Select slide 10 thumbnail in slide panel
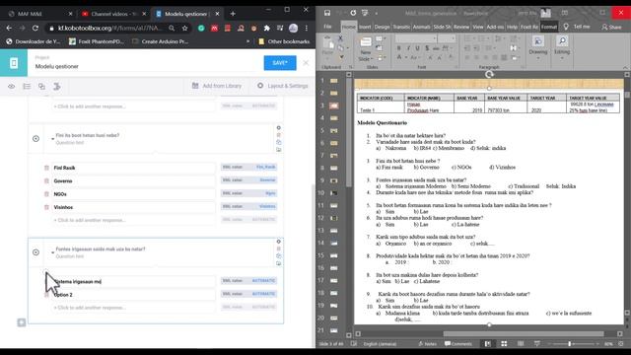The image size is (631, 355). point(334,193)
